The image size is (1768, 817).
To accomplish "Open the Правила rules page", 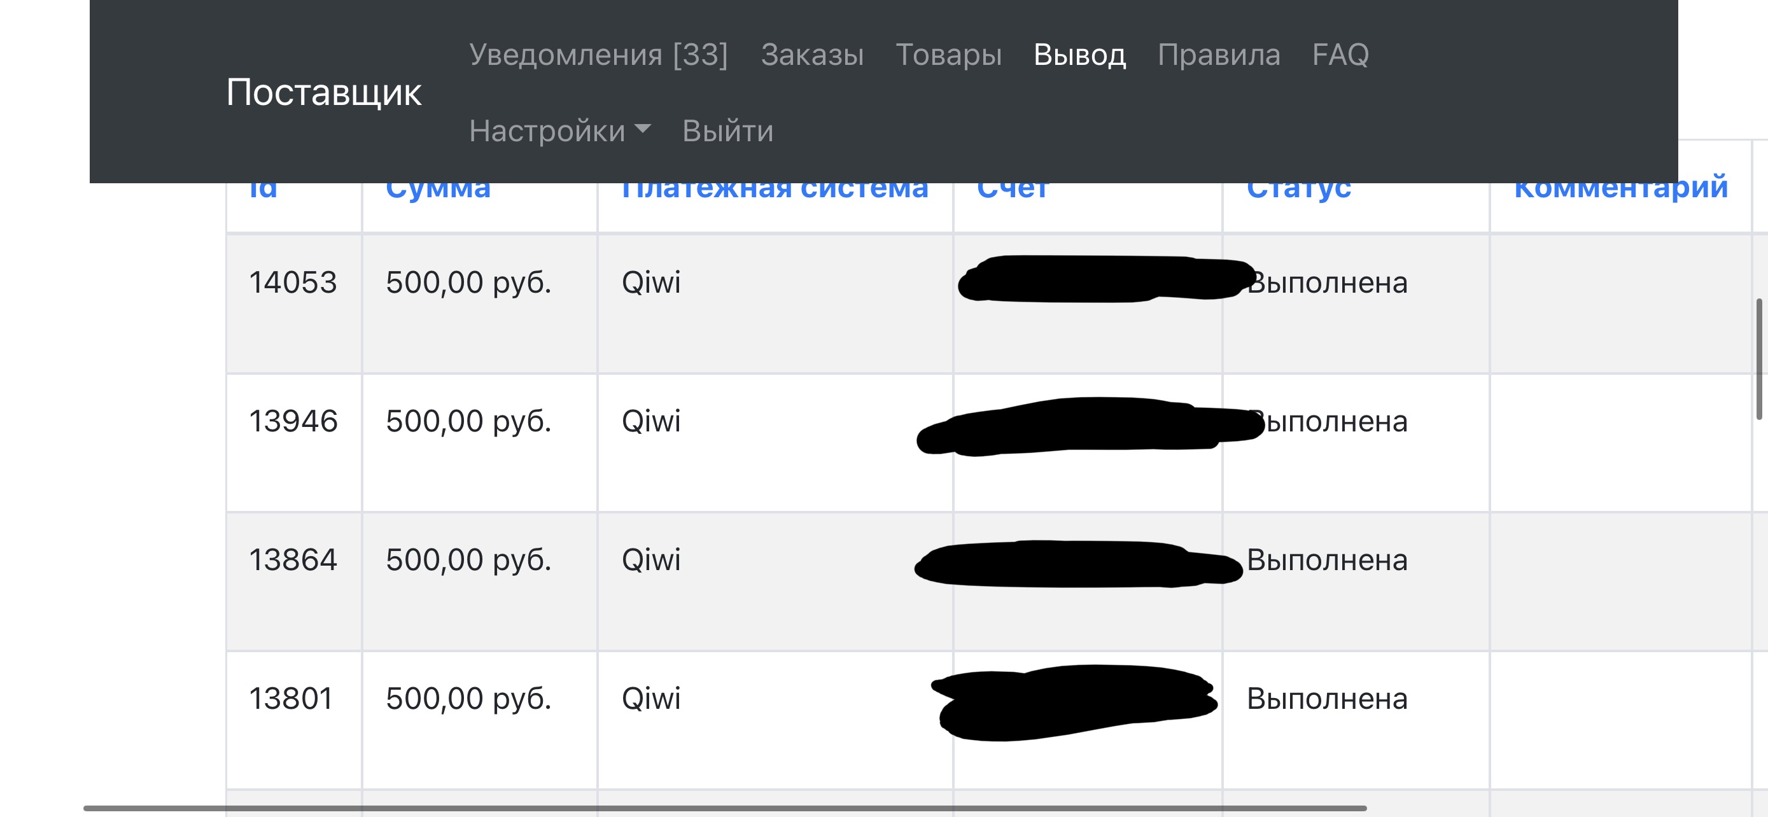I will (x=1218, y=54).
